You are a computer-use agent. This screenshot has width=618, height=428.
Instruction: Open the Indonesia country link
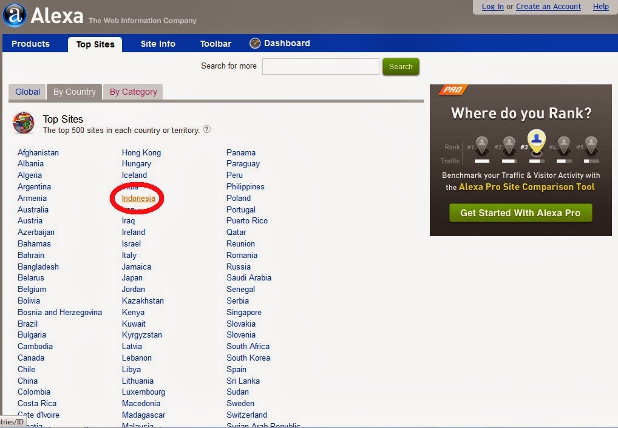[x=138, y=199]
